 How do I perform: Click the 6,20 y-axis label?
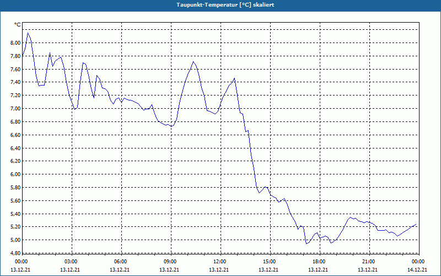coord(16,161)
